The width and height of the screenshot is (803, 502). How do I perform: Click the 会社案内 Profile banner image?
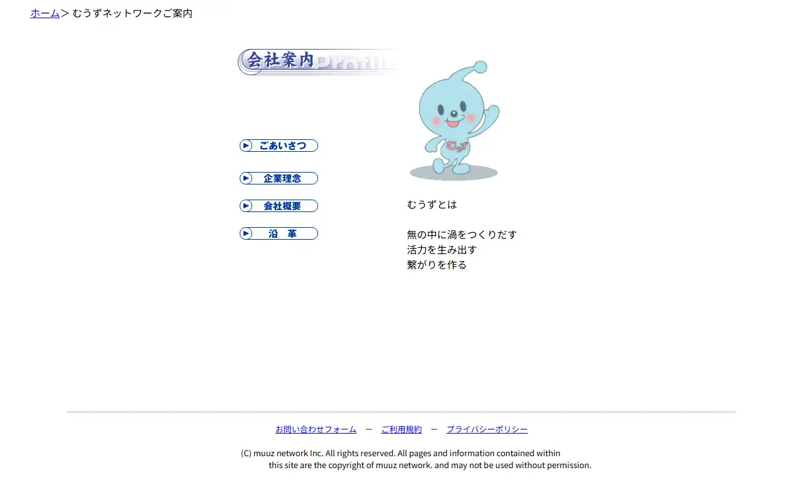point(318,62)
